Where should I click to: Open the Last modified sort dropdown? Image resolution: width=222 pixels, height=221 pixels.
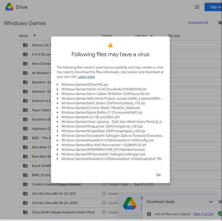pos(152,36)
